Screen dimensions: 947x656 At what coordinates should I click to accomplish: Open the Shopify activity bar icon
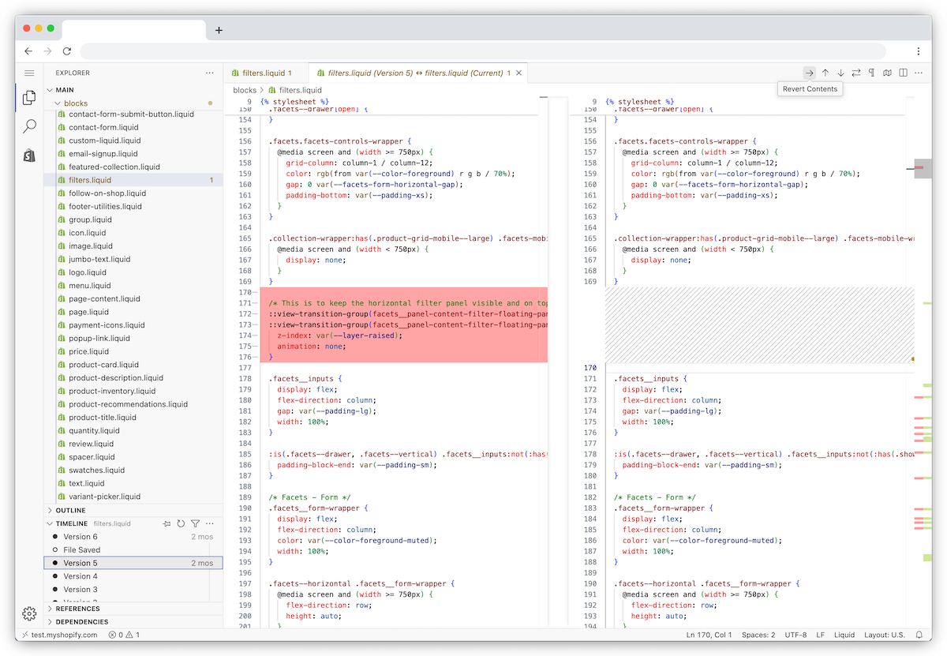tap(29, 156)
